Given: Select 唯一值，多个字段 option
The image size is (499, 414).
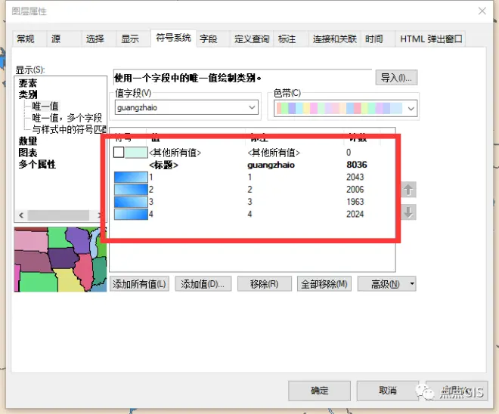Looking at the screenshot, I should 67,118.
